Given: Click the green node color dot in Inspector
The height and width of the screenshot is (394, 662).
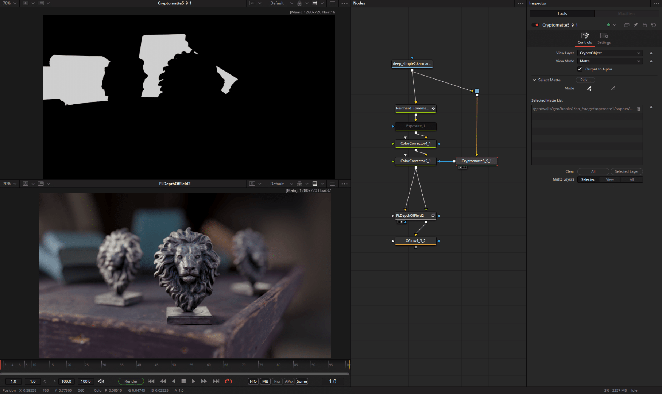Looking at the screenshot, I should 608,25.
